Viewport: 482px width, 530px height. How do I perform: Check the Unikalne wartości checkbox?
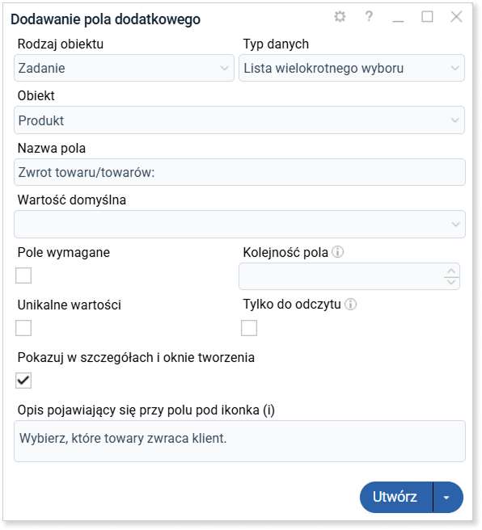click(x=23, y=328)
